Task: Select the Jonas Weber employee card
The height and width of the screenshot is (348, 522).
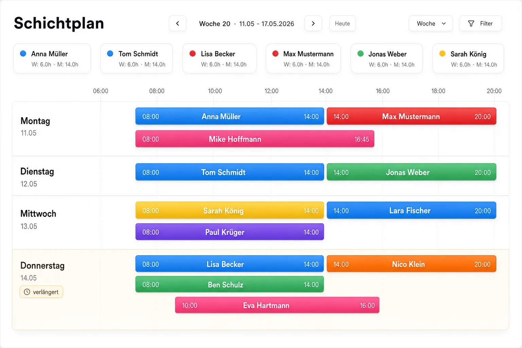Action: 386,58
